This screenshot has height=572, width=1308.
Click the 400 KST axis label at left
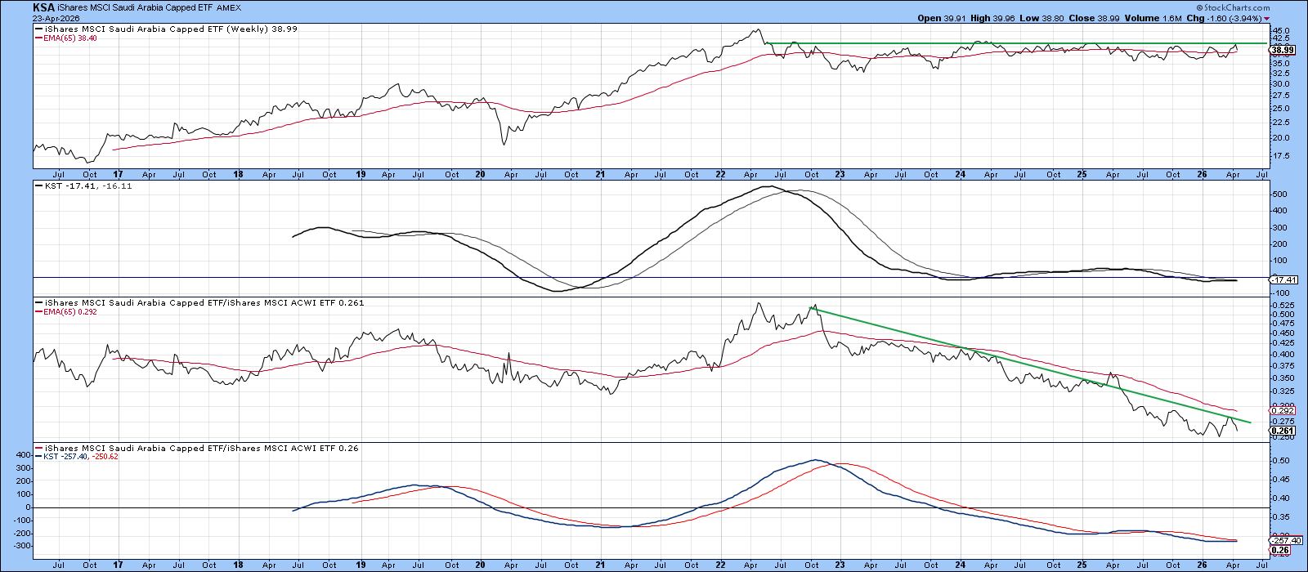tap(24, 455)
